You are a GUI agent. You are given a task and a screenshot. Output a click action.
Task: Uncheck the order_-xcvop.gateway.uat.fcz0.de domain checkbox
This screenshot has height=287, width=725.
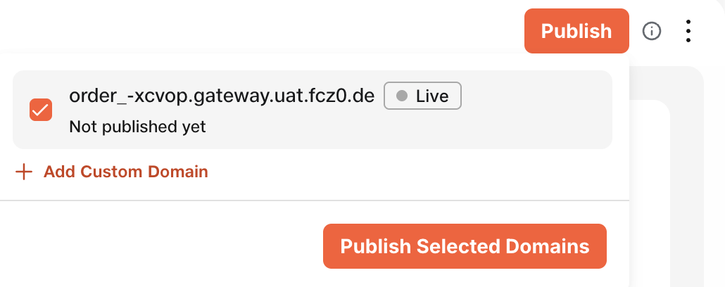(x=40, y=110)
